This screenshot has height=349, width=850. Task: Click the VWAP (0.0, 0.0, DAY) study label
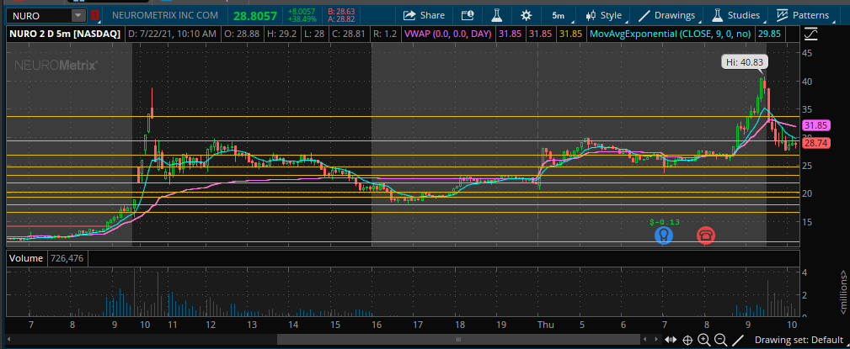(x=448, y=34)
